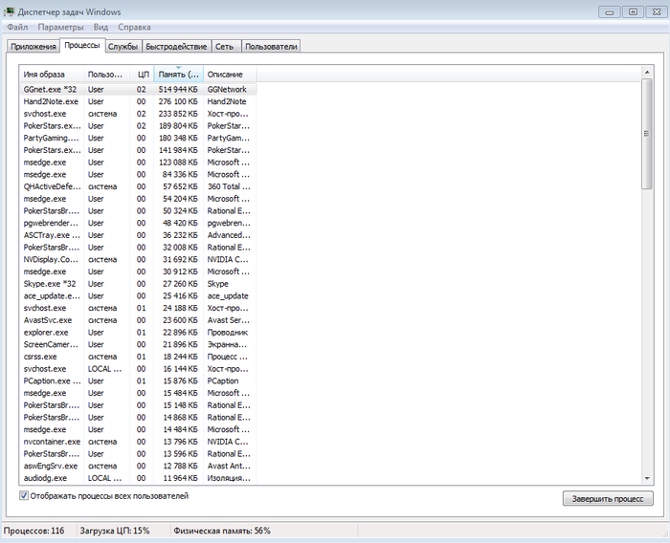670x543 pixels.
Task: Open the Вид menu
Action: [x=100, y=28]
